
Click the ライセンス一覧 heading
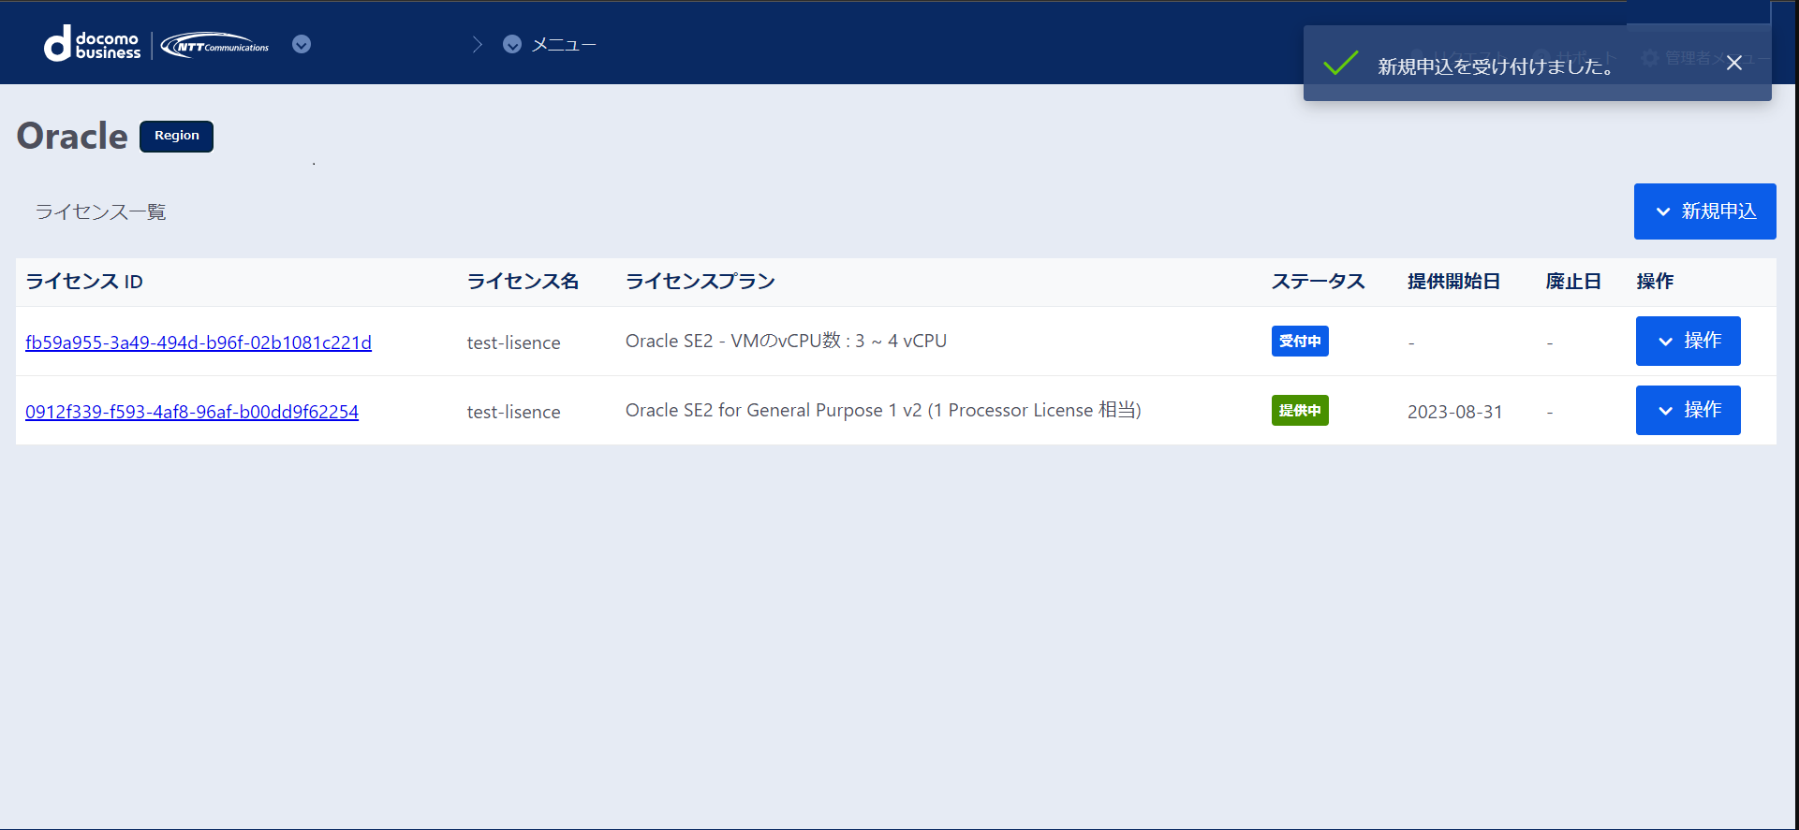(100, 212)
